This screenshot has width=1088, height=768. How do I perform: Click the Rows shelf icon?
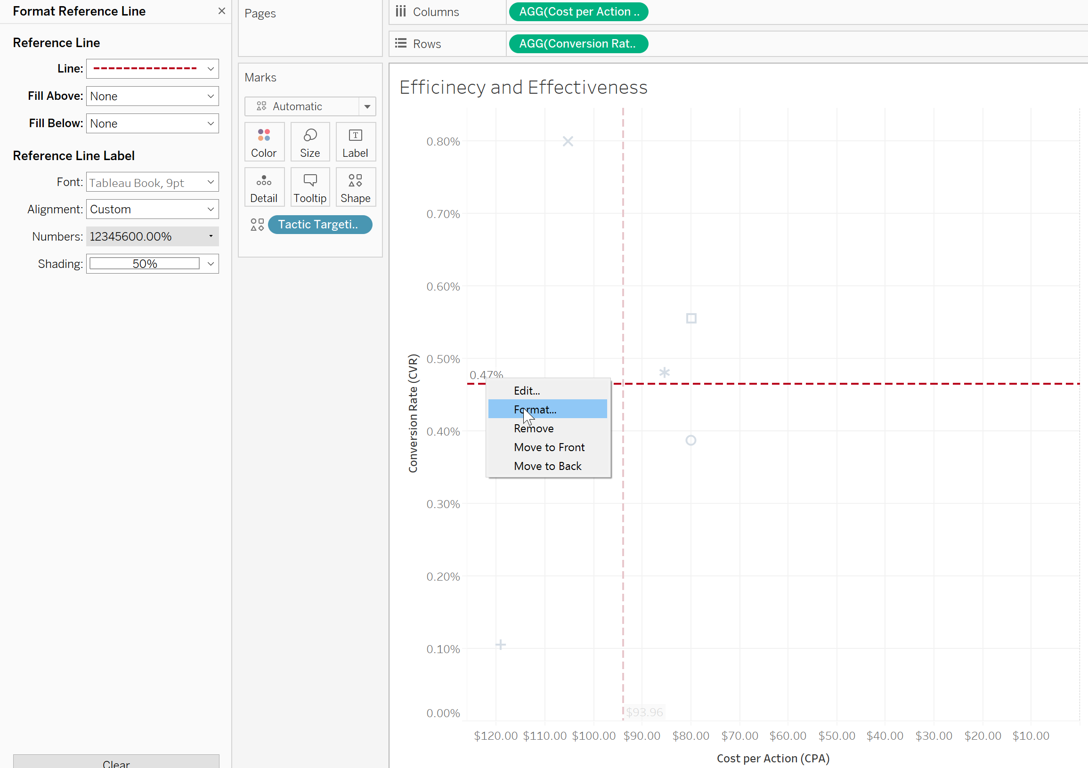point(401,44)
